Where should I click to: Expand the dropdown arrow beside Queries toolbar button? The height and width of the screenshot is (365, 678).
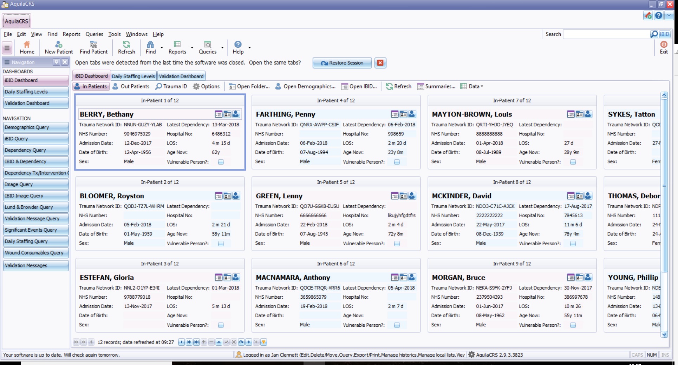pyautogui.click(x=222, y=47)
